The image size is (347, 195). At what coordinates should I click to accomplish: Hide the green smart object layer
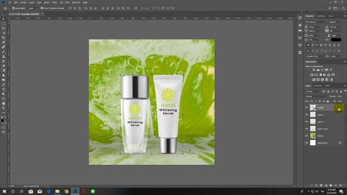coord(307,136)
